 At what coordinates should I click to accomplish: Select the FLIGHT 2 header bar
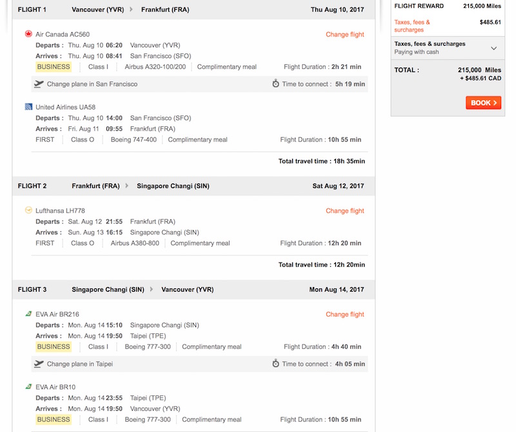193,186
